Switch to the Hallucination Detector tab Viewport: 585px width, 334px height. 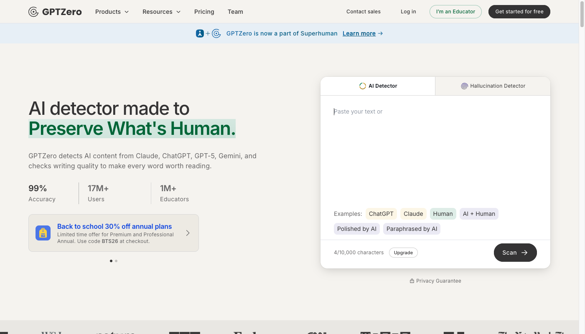[x=493, y=86]
